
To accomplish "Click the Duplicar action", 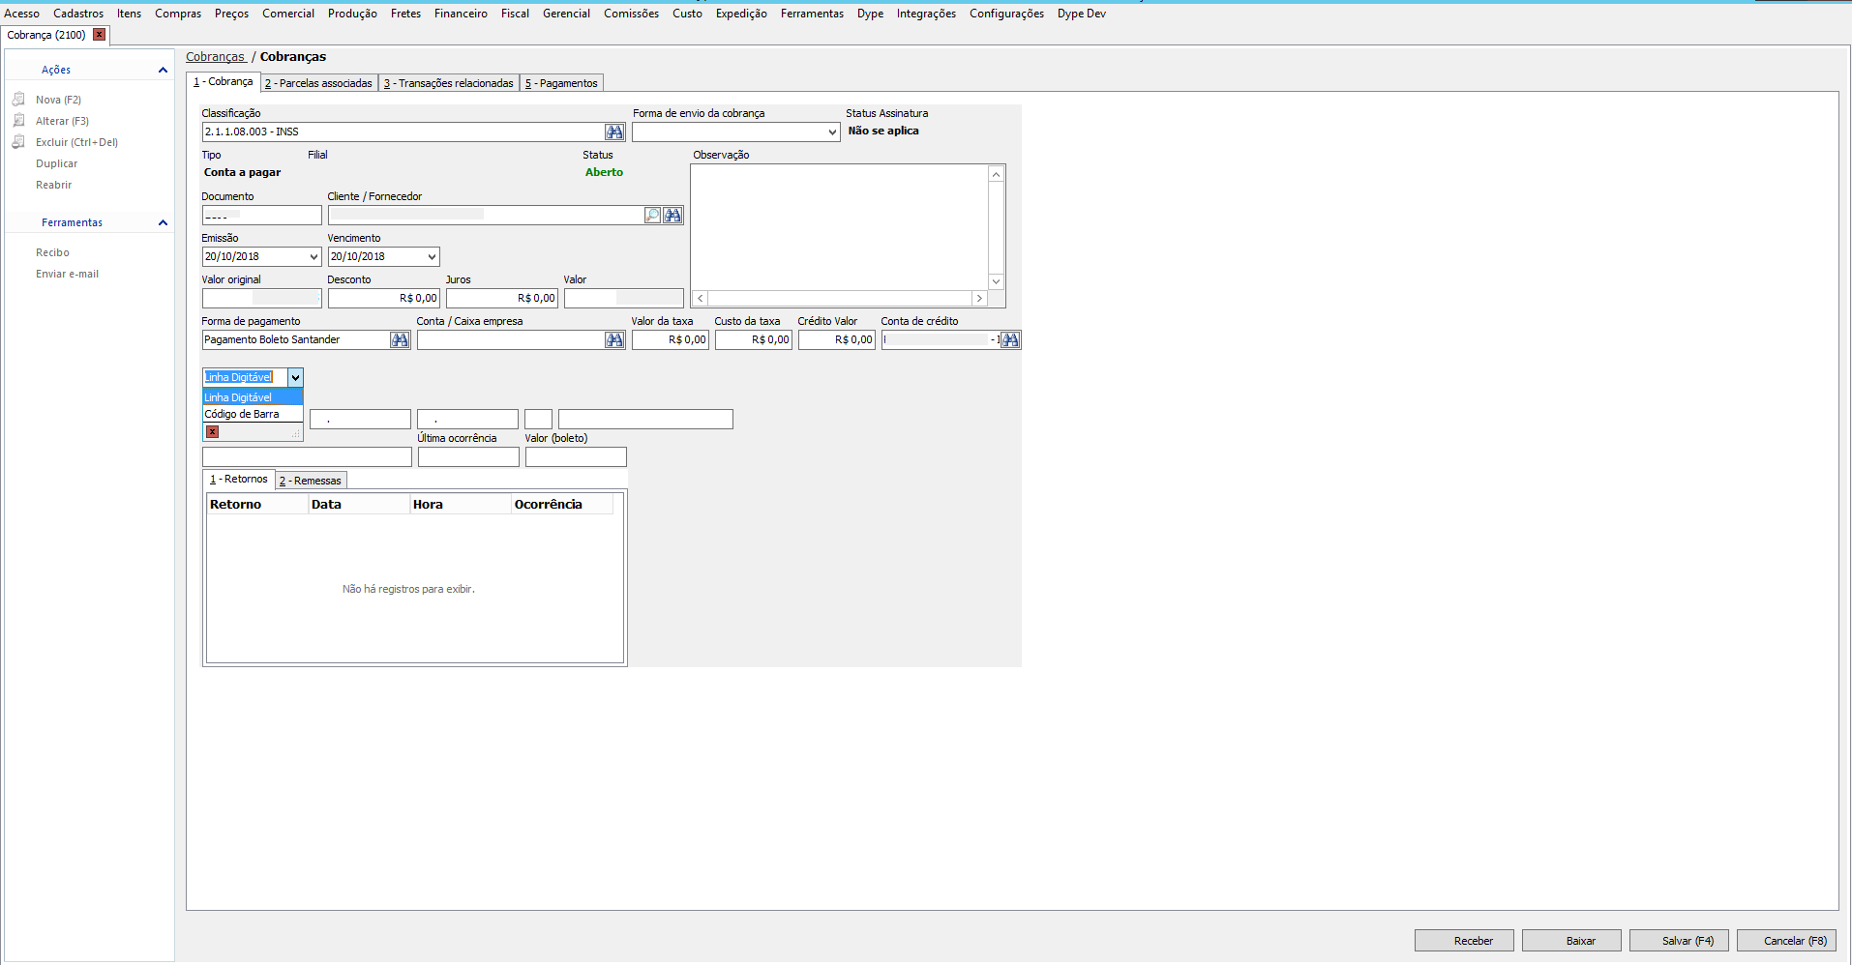I will pos(56,163).
